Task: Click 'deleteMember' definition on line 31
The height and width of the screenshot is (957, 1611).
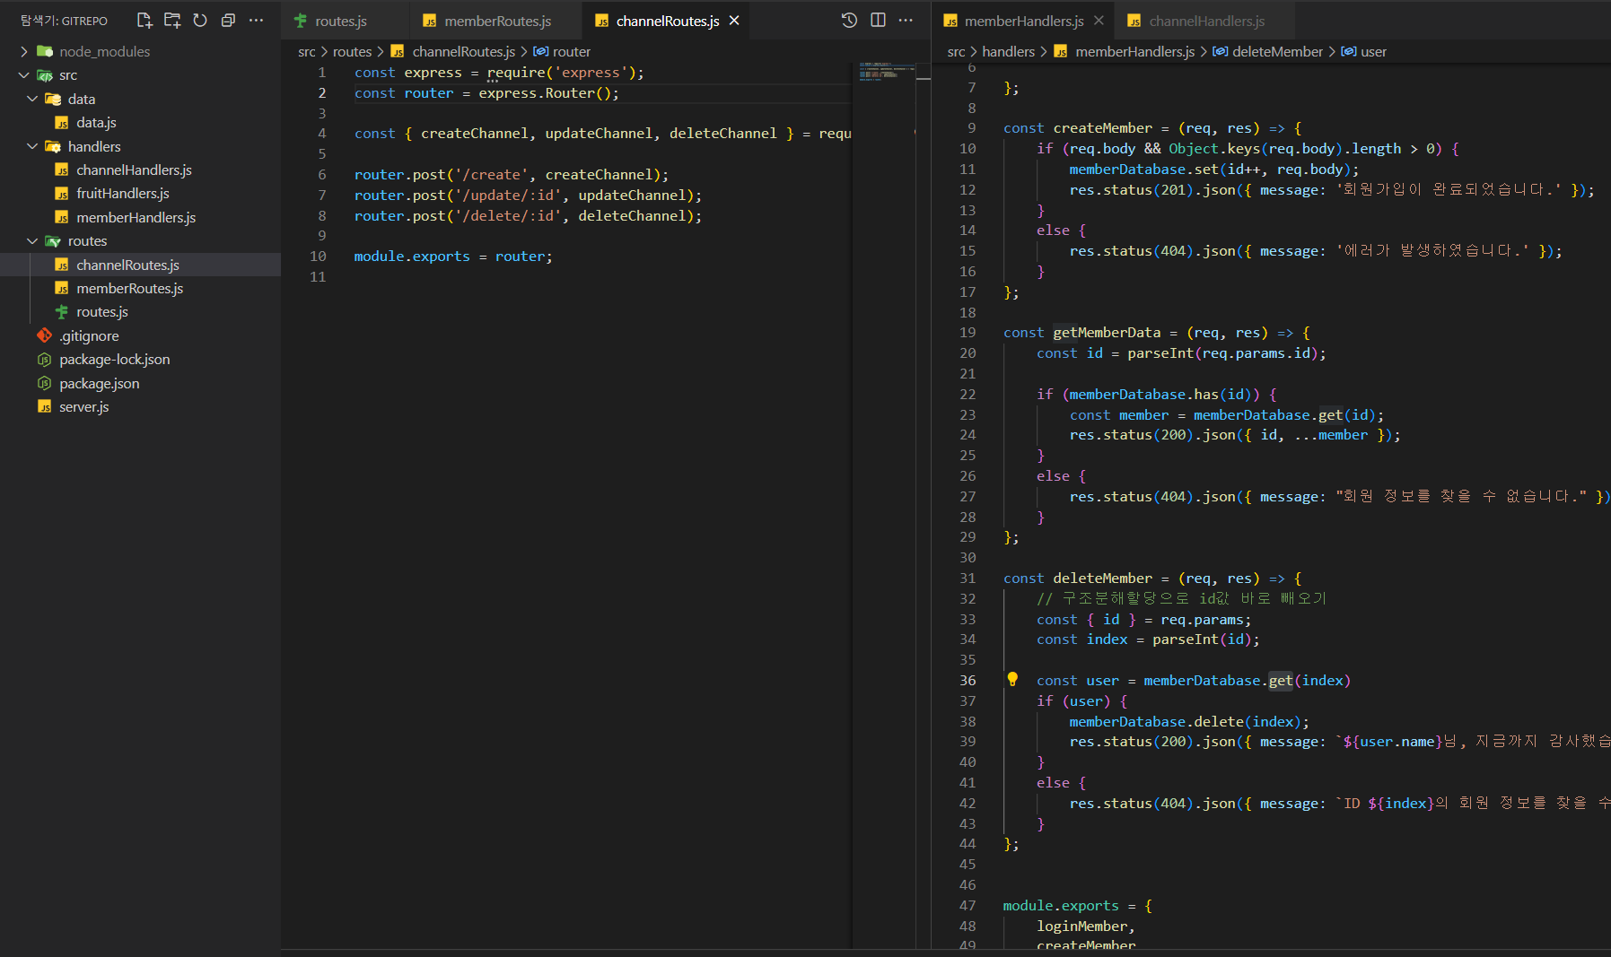Action: pos(1102,578)
